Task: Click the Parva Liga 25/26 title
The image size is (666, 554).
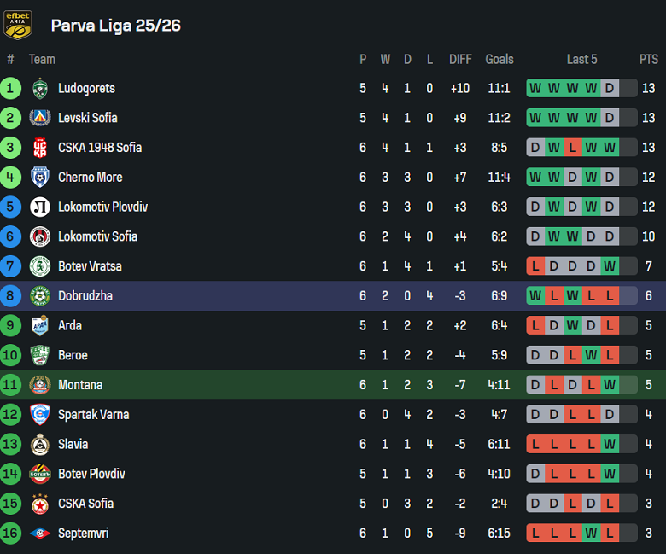Action: pos(115,26)
